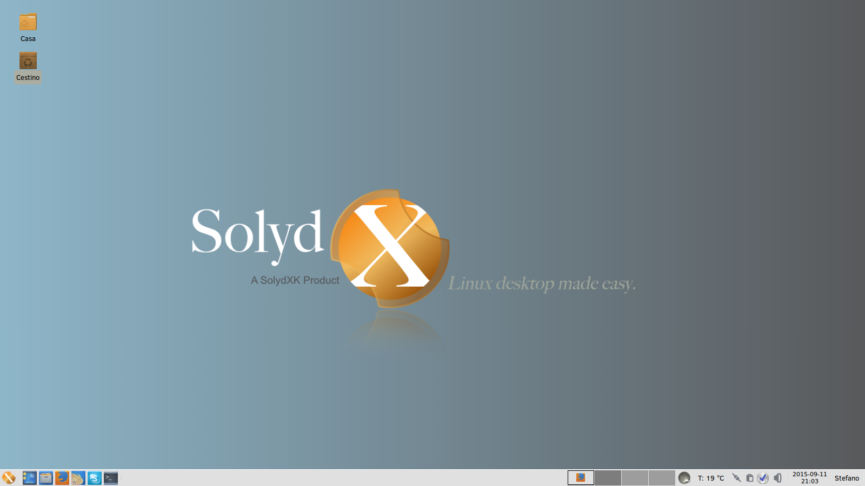
Task: Switch to the third workspace
Action: click(x=635, y=478)
